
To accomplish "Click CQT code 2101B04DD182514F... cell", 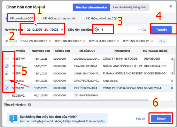I will 87,96.
